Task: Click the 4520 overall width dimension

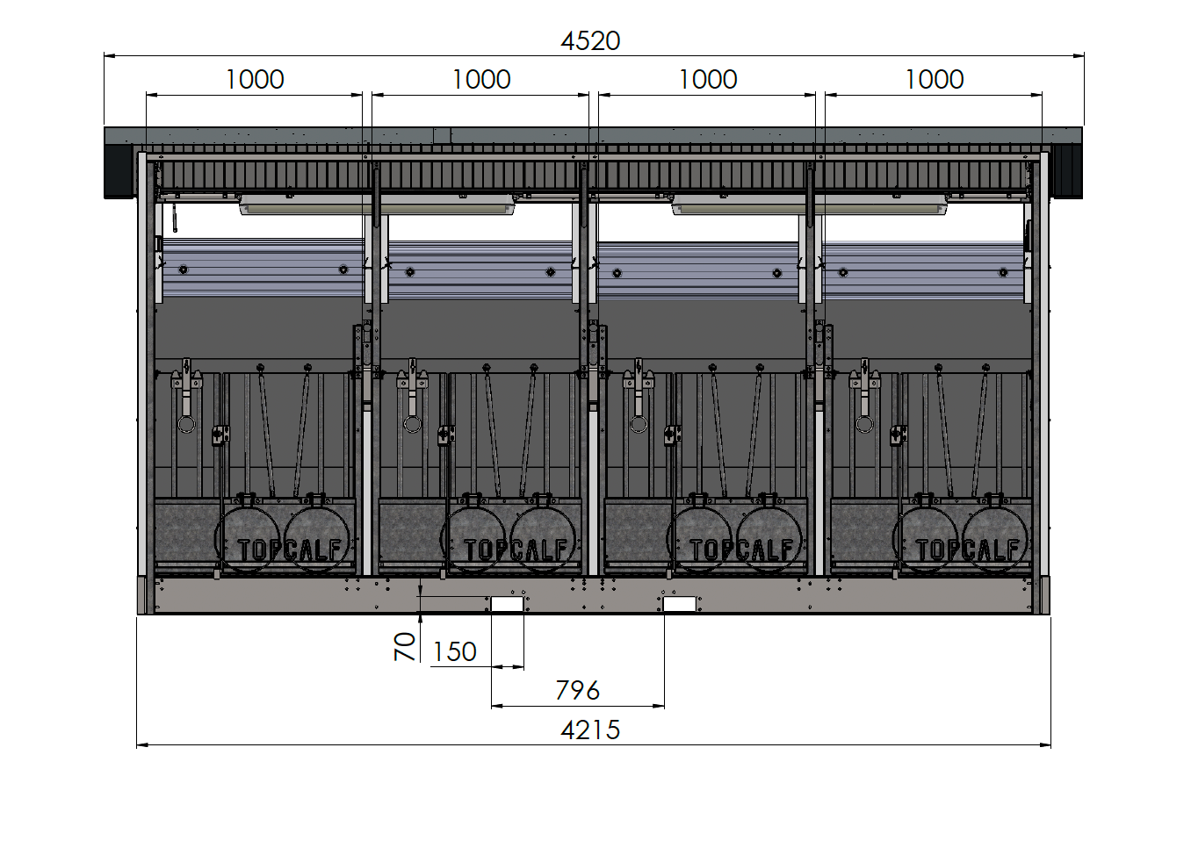Action: pos(590,41)
